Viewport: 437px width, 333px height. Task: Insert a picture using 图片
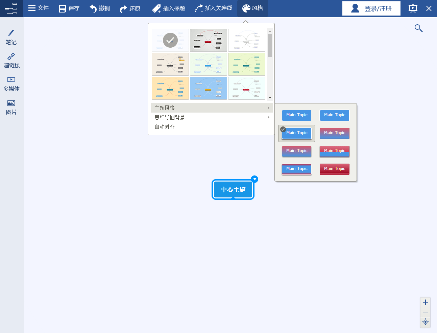pyautogui.click(x=11, y=107)
